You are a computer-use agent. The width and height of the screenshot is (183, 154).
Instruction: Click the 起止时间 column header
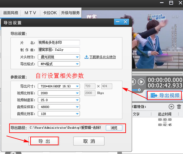(165, 114)
